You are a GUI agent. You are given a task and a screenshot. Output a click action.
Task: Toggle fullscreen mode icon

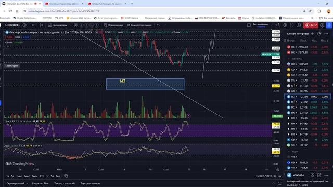292,25
